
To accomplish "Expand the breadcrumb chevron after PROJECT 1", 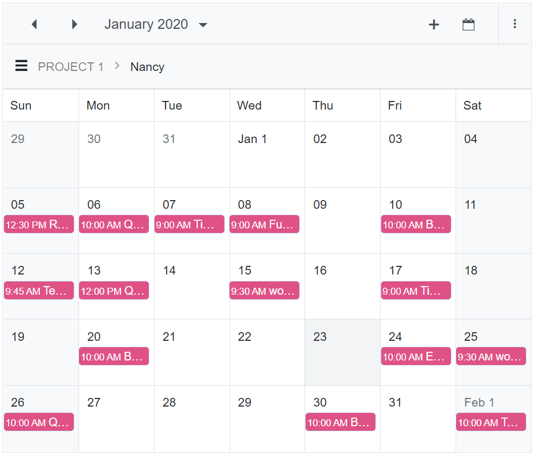I will point(117,66).
